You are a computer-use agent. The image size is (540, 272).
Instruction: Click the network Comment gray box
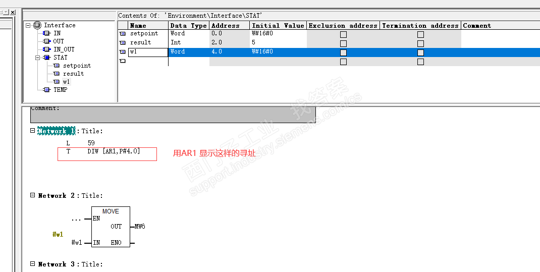coord(173,115)
